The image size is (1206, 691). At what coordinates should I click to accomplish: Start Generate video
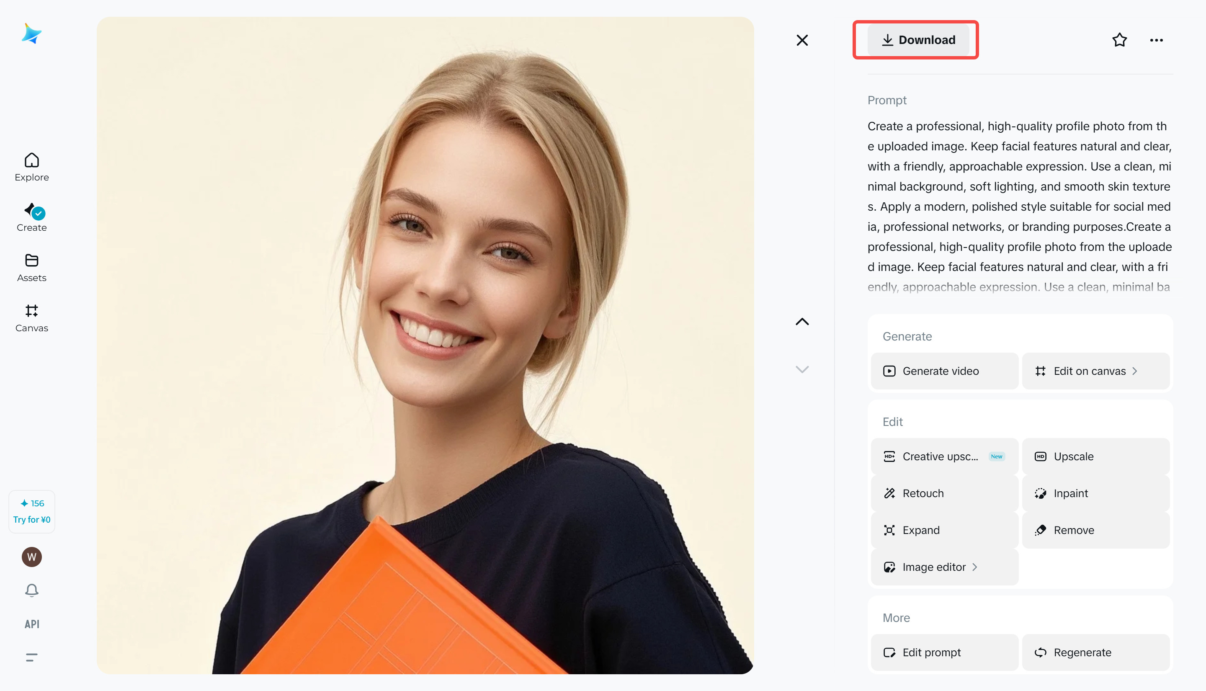pyautogui.click(x=943, y=371)
